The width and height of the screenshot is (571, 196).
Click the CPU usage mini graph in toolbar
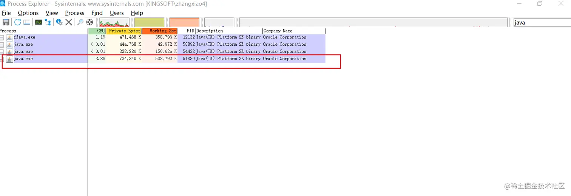coord(114,22)
